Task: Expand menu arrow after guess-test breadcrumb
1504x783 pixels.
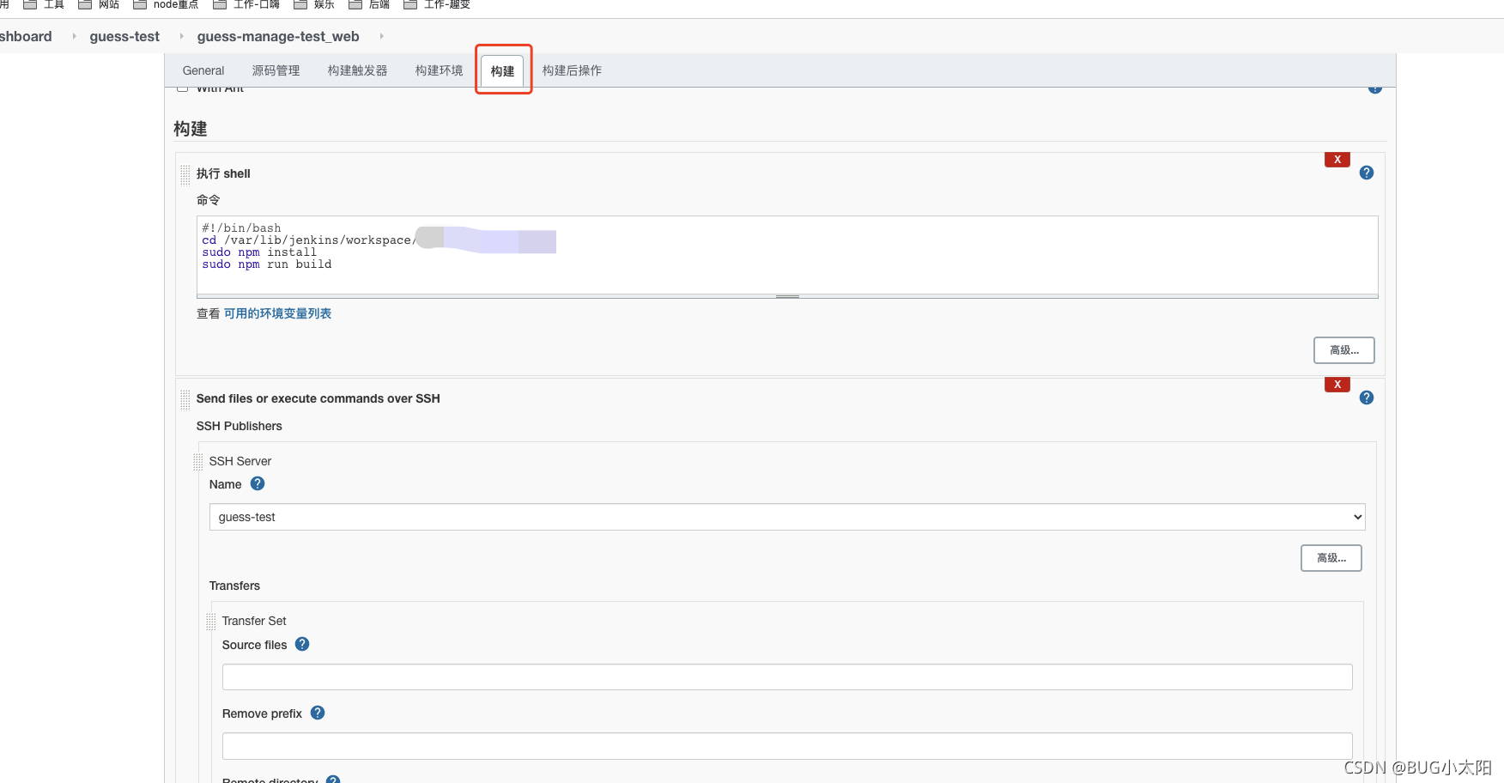Action: [x=181, y=36]
